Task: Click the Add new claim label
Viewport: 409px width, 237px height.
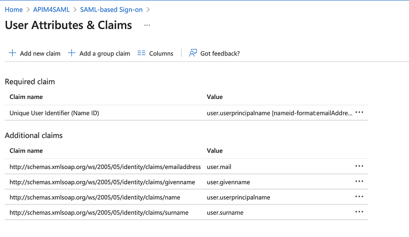Action: (x=40, y=54)
